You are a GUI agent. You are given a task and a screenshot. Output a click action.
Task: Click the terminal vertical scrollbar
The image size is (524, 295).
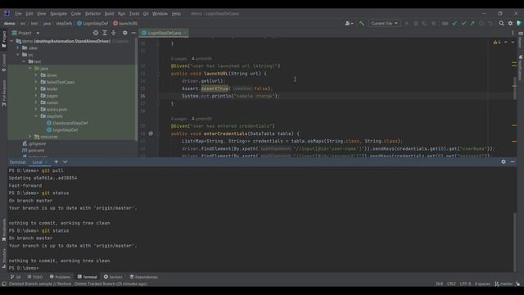[x=515, y=242]
